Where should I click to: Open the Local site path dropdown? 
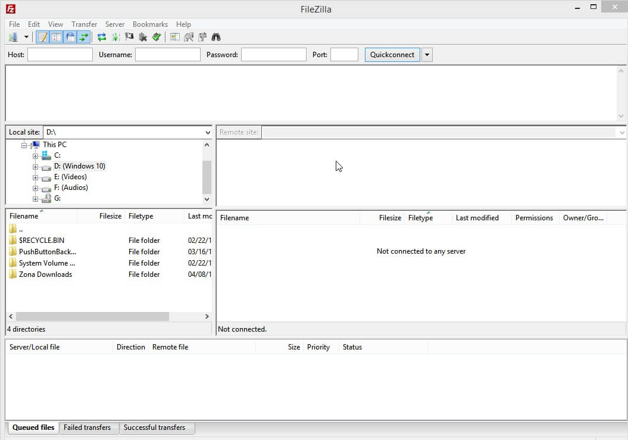pyautogui.click(x=207, y=132)
